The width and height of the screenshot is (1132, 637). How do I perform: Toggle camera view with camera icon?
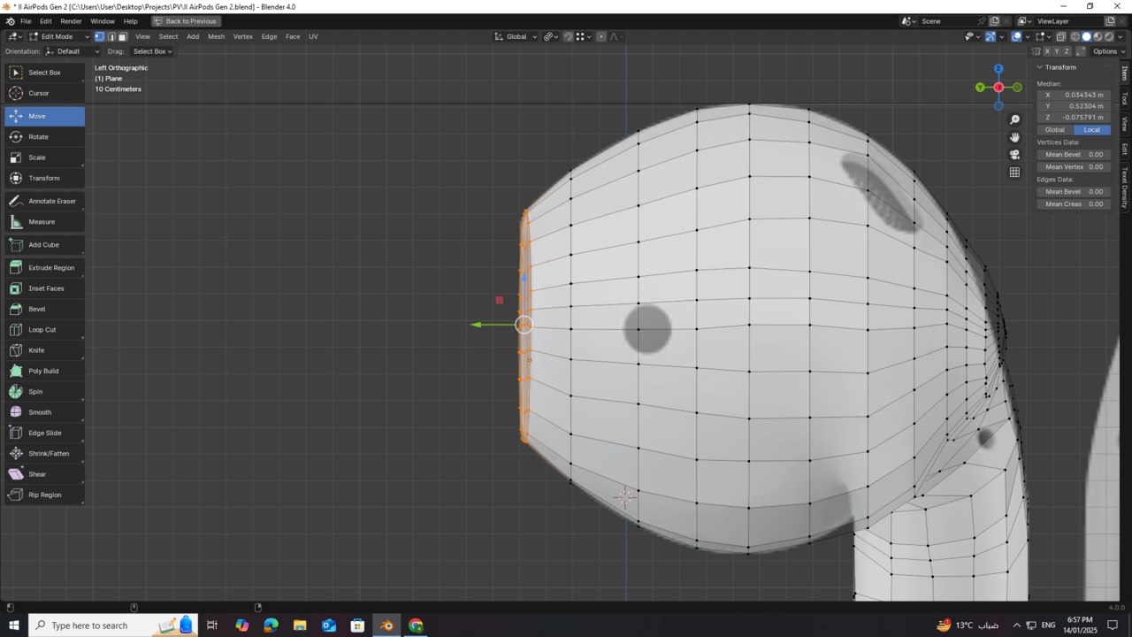coord(1014,155)
